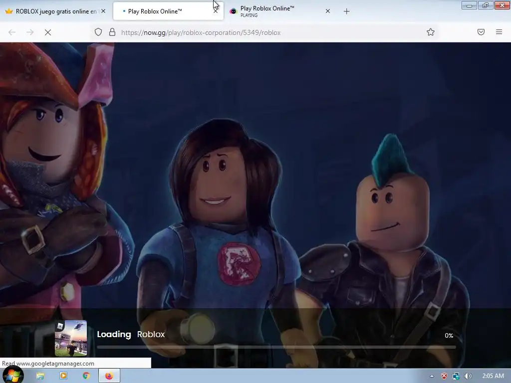The image size is (511, 383).
Task: Select Firefox taskbar button
Action: [109, 376]
